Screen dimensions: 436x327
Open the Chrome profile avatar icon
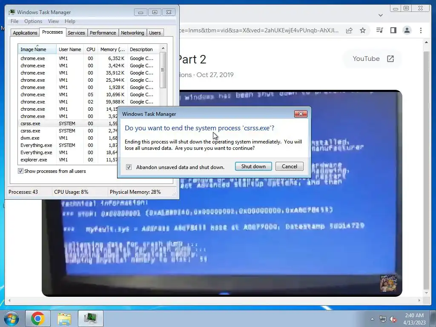(407, 30)
